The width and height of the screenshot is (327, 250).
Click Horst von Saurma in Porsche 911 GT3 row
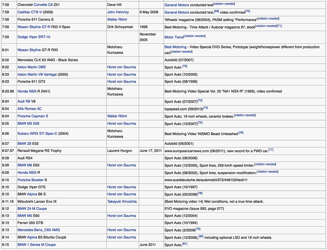tap(122, 81)
